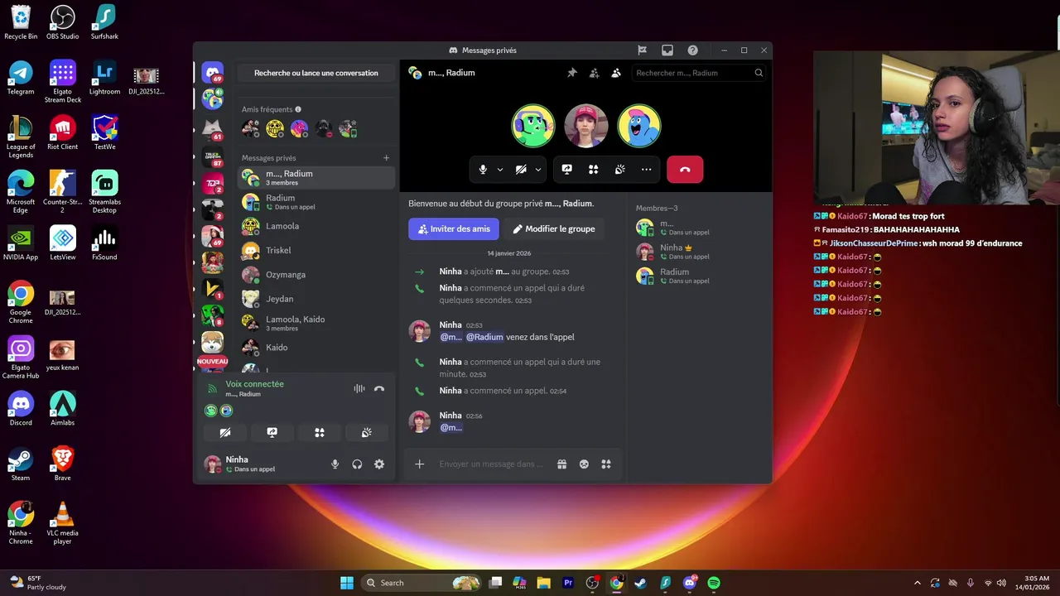Open Windows Start menu
The height and width of the screenshot is (596, 1060).
[347, 583]
